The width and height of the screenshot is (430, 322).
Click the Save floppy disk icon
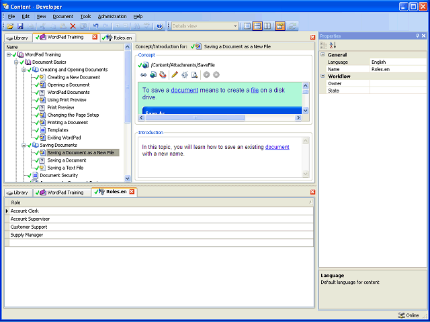coord(20,26)
